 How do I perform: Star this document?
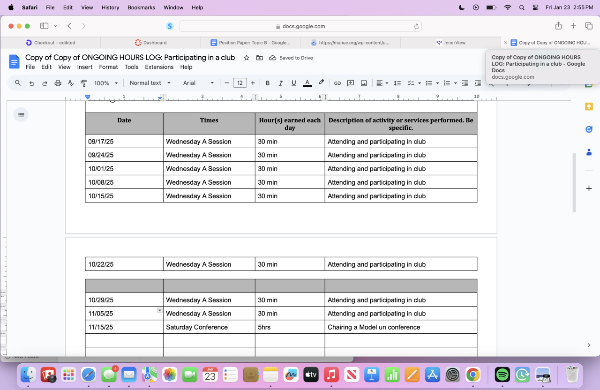tap(246, 58)
